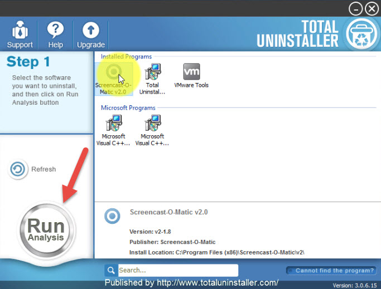Viewport: 381px width, 289px height.
Task: Focus the Search input field
Action: [x=178, y=270]
